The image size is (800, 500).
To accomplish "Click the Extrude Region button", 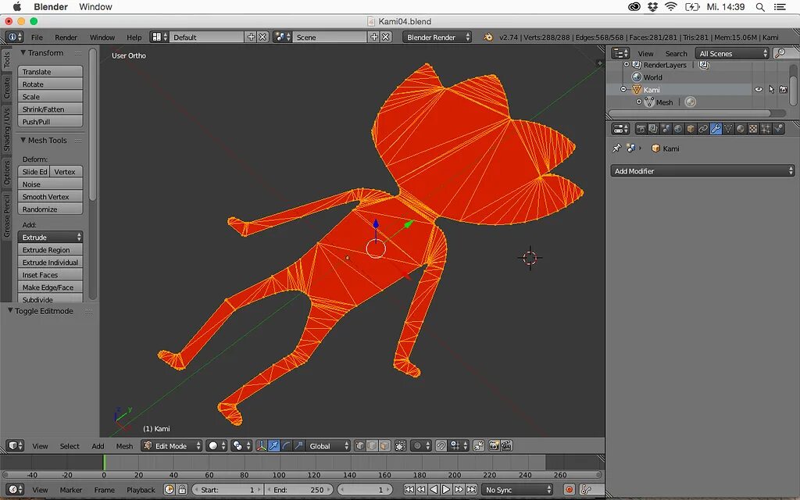I will coord(50,249).
